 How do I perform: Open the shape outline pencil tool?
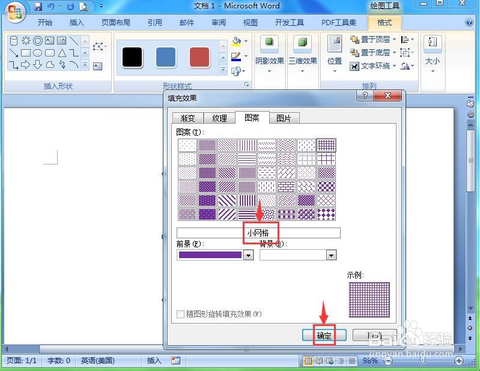click(x=236, y=56)
